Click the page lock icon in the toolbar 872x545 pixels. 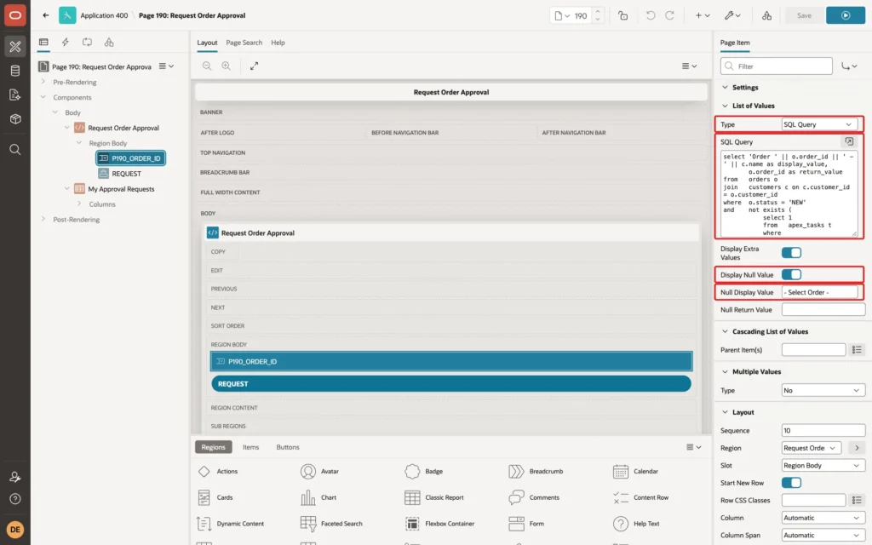[x=622, y=15]
